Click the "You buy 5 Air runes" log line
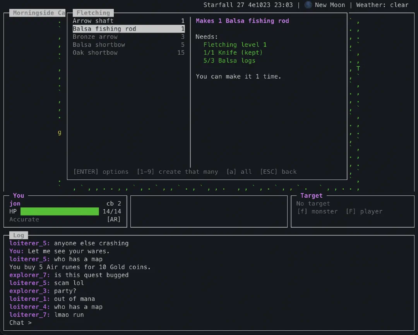This screenshot has width=418, height=335. click(80, 267)
